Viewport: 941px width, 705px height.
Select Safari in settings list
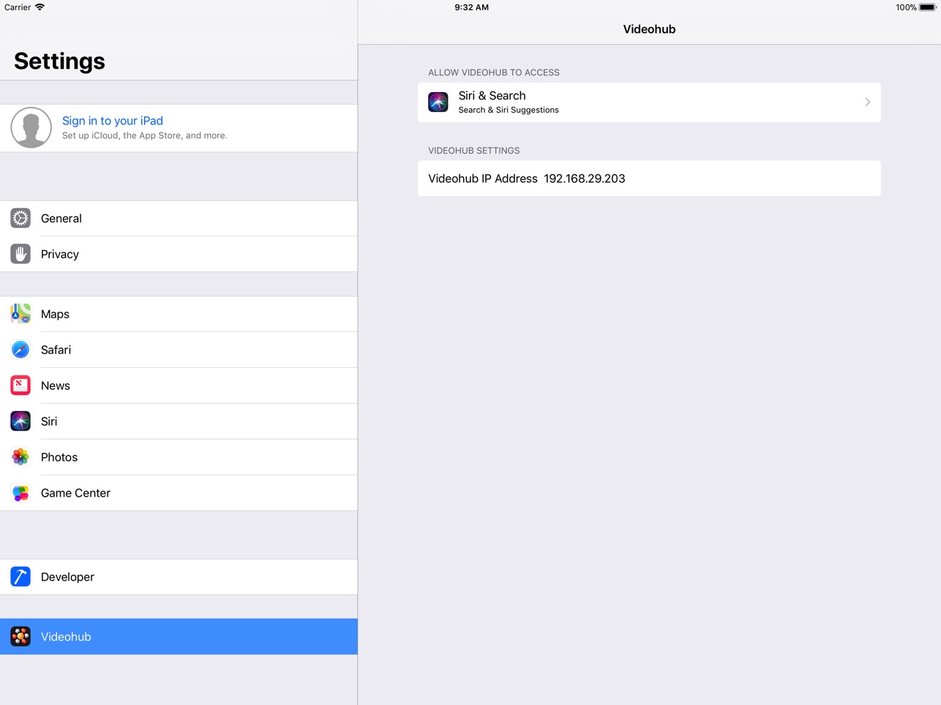tap(179, 350)
